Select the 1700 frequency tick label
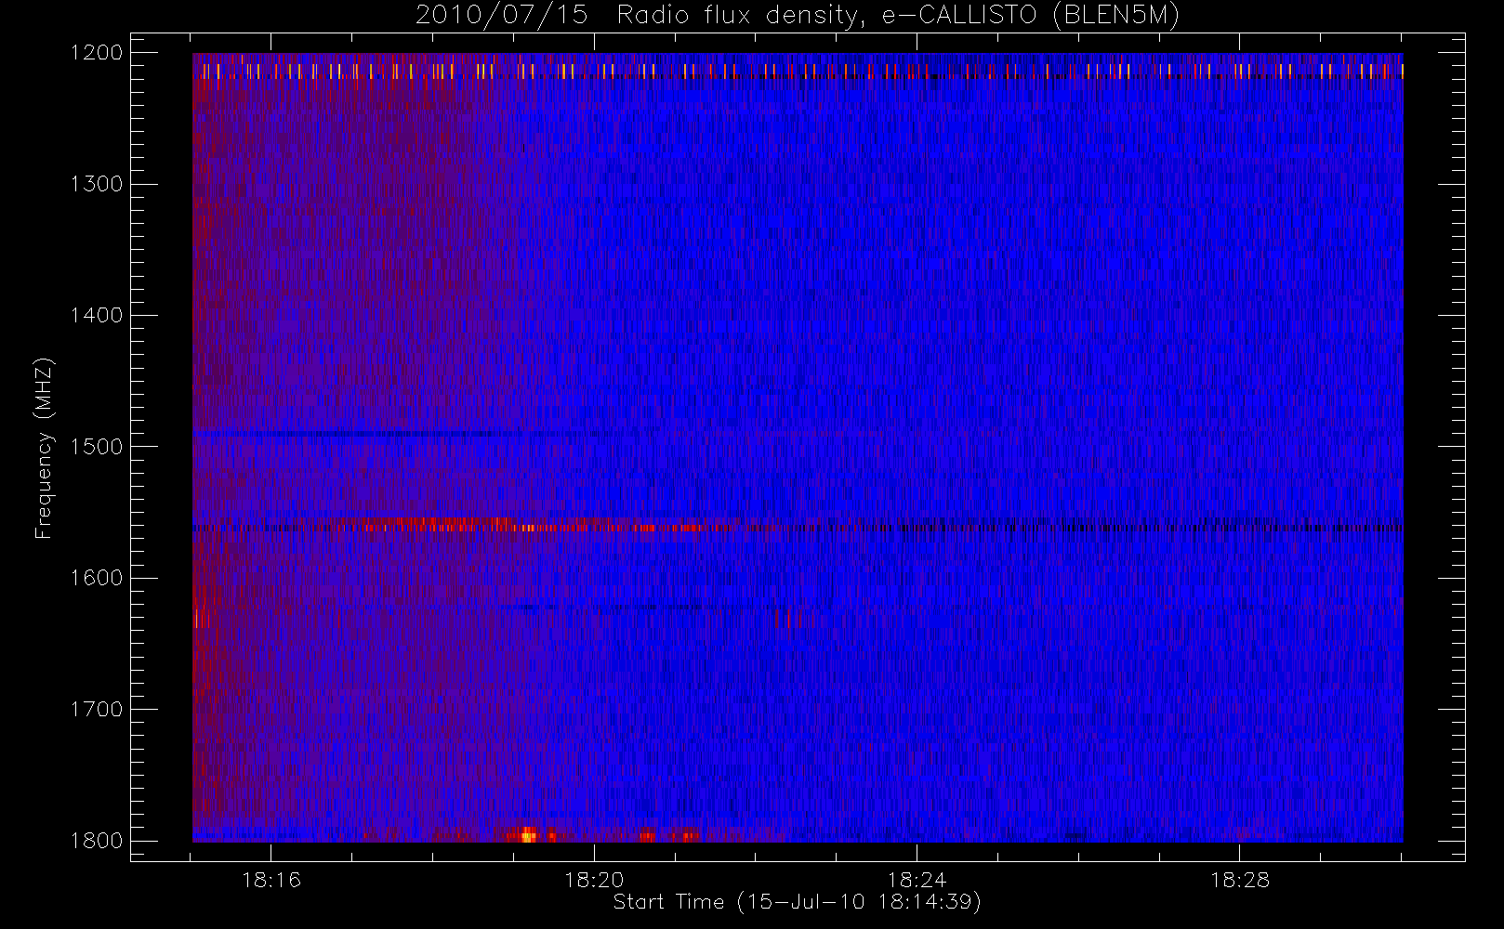Screen dimensions: 1504x929 tap(97, 709)
